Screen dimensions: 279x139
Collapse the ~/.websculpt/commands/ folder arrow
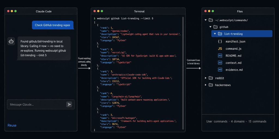click(x=205, y=20)
